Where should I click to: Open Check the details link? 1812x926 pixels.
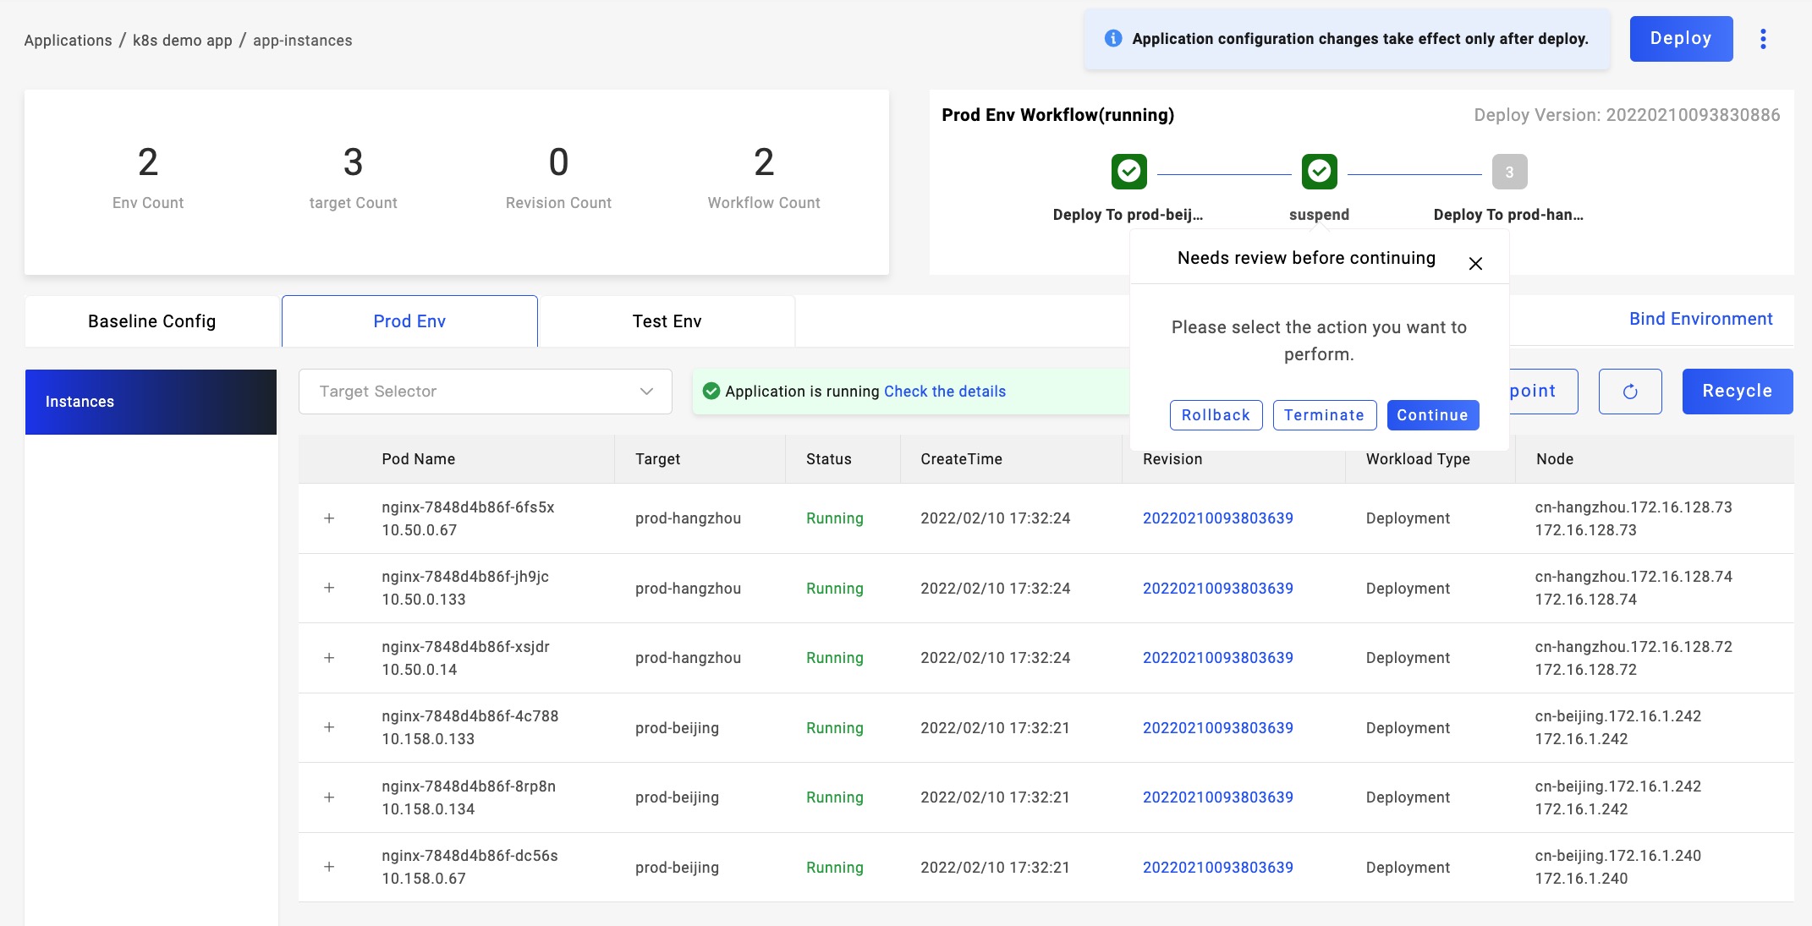(x=944, y=392)
